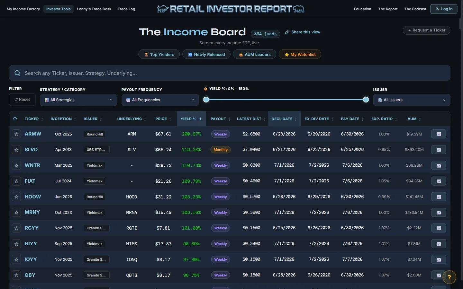The height and width of the screenshot is (289, 463).
Task: Open chart icon for HIYY row
Action: 439,244
